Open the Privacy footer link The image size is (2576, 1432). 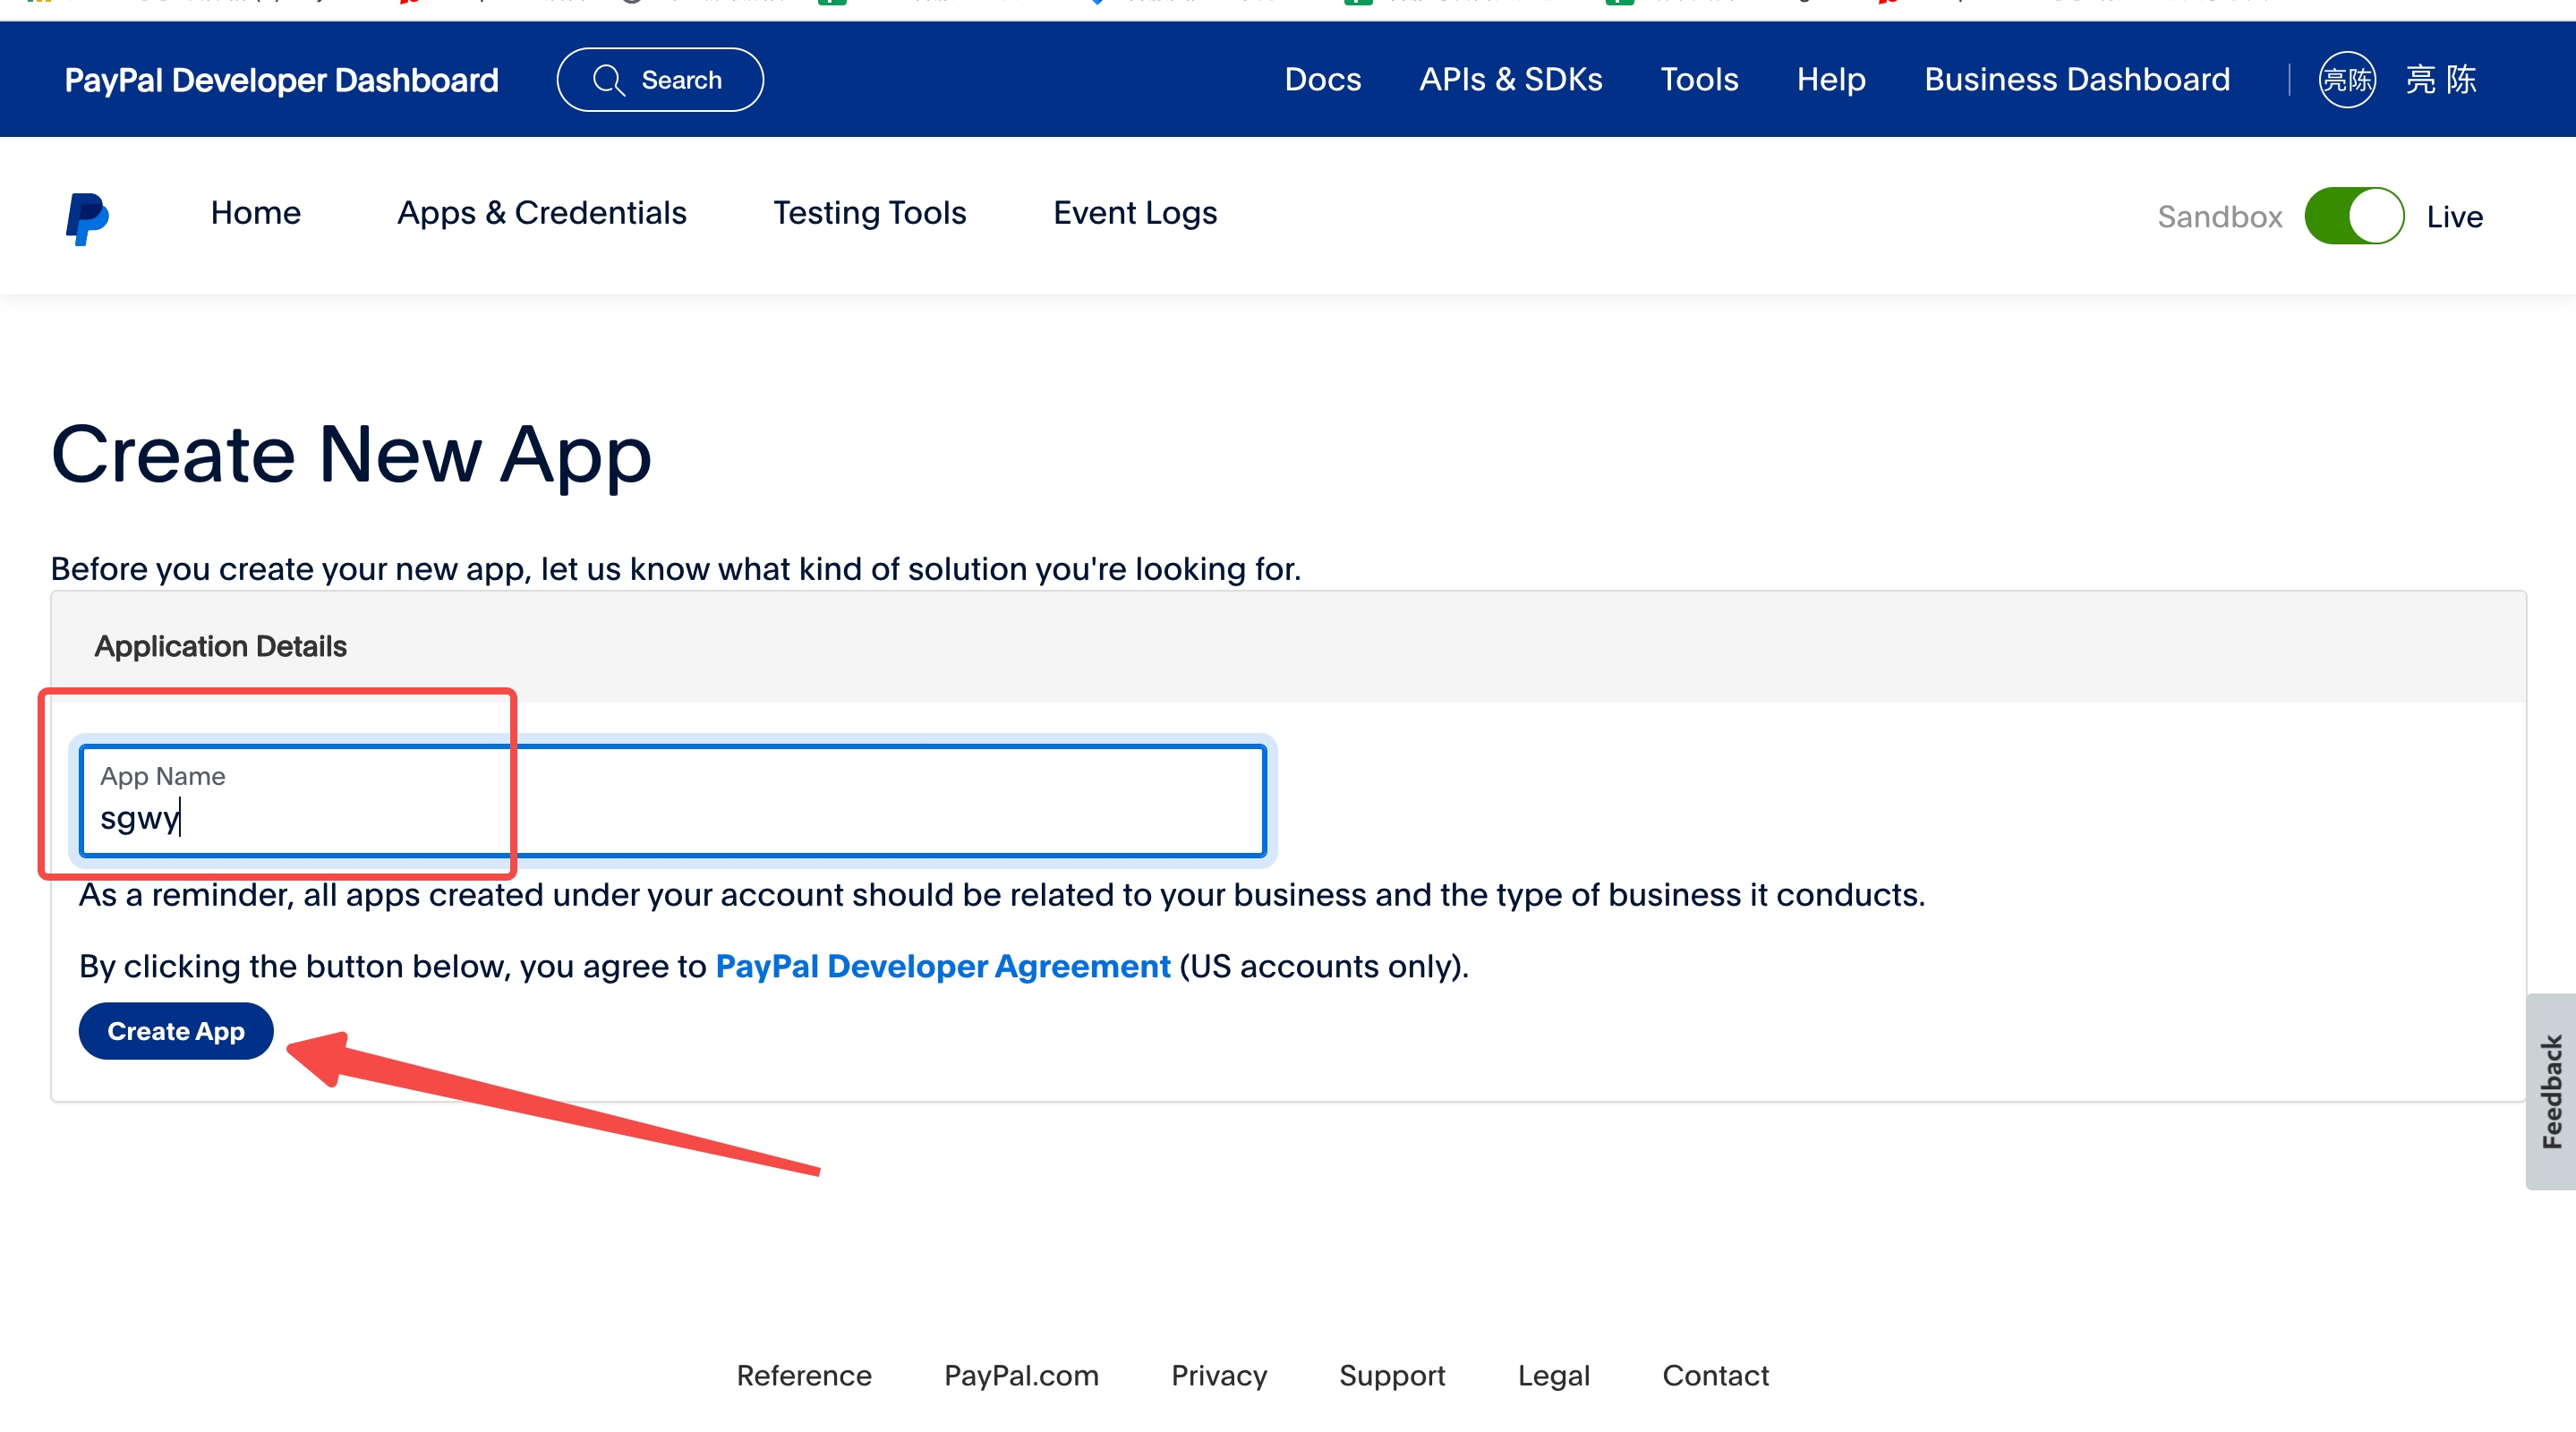pyautogui.click(x=1218, y=1376)
